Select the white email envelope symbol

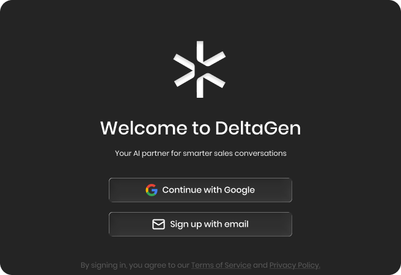158,224
